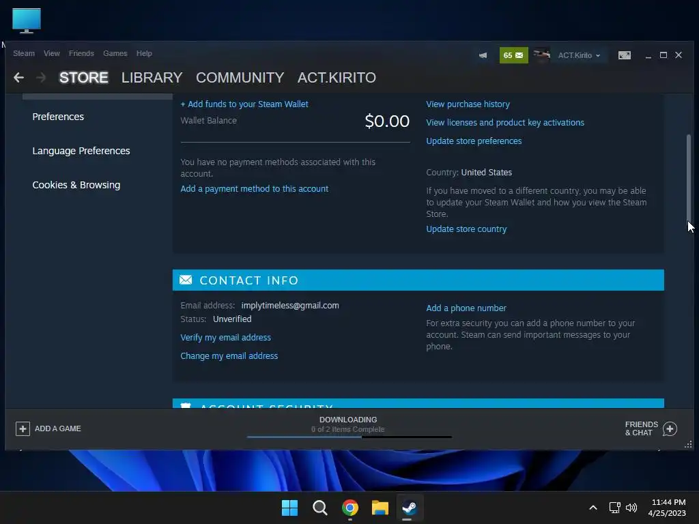699x524 pixels.
Task: Expand the ACT.Kirito account dropdown
Action: click(x=579, y=55)
